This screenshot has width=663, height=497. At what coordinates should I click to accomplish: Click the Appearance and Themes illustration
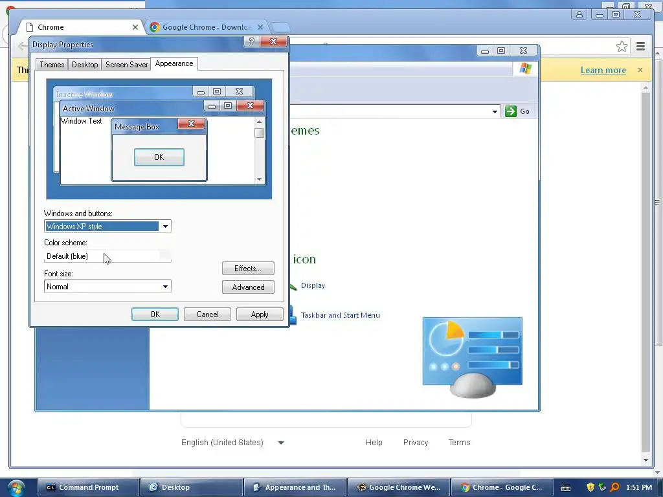point(472,357)
